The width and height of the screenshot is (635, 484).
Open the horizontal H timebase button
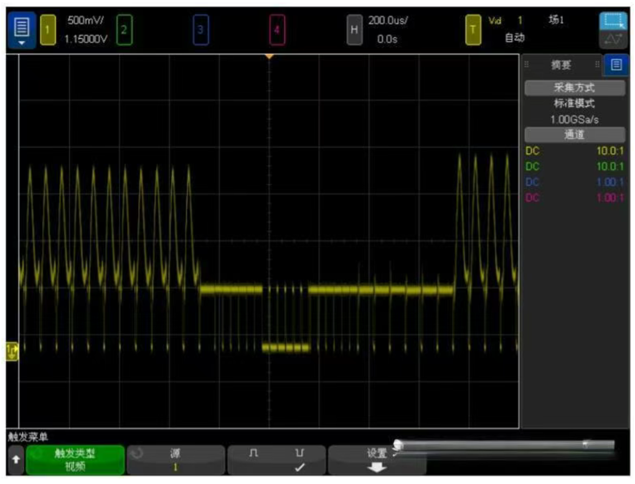[354, 30]
